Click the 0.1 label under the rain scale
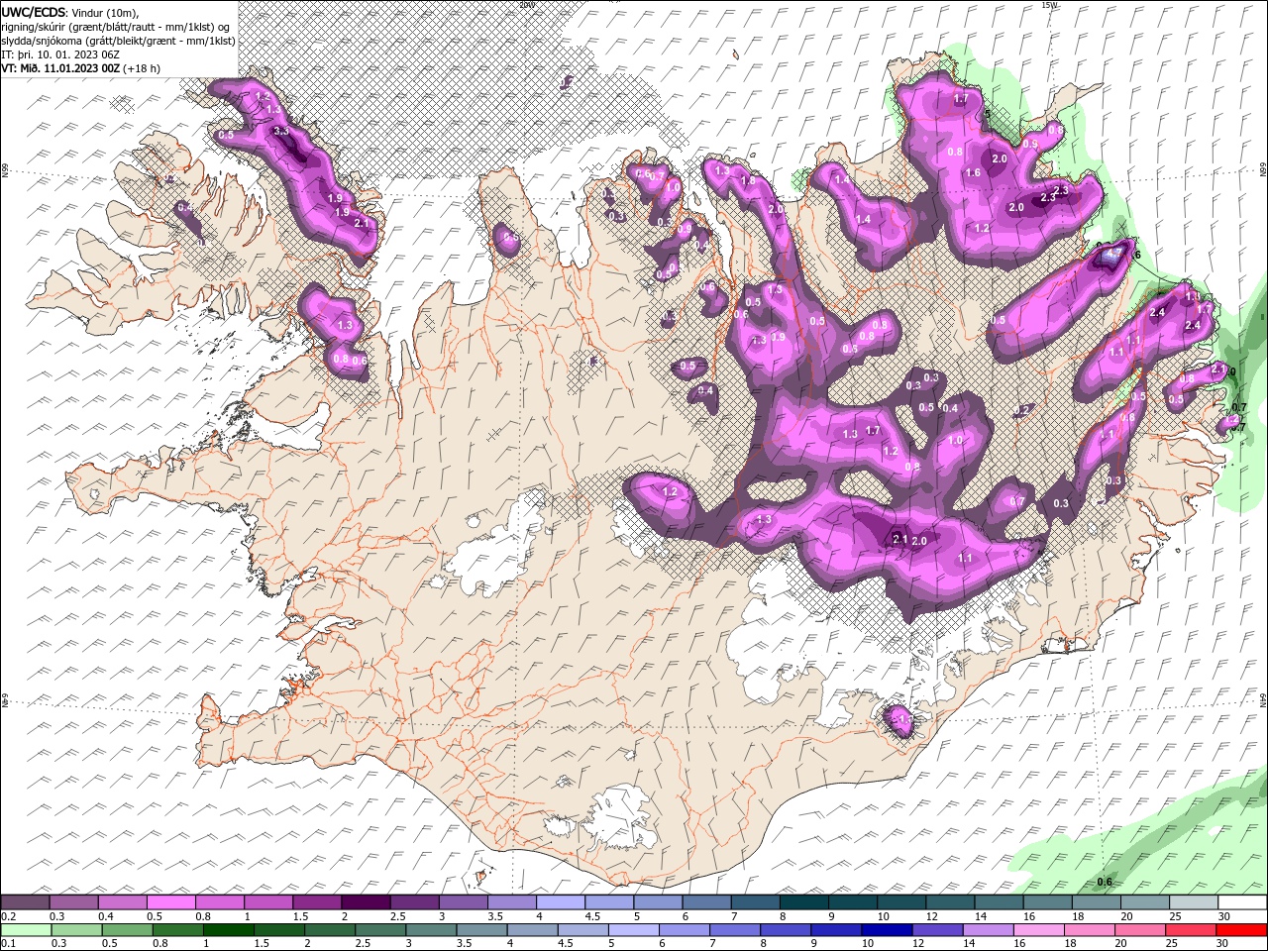The height and width of the screenshot is (951, 1268). click(x=9, y=943)
